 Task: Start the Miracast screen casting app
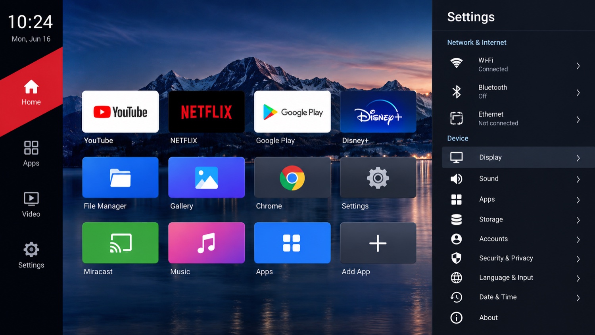click(x=120, y=243)
